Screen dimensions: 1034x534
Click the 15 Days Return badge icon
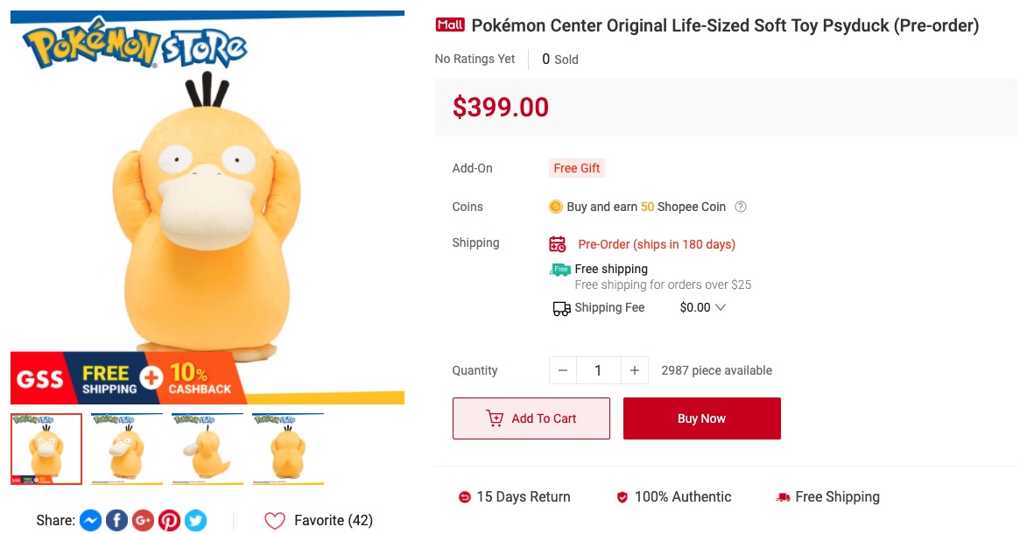464,496
